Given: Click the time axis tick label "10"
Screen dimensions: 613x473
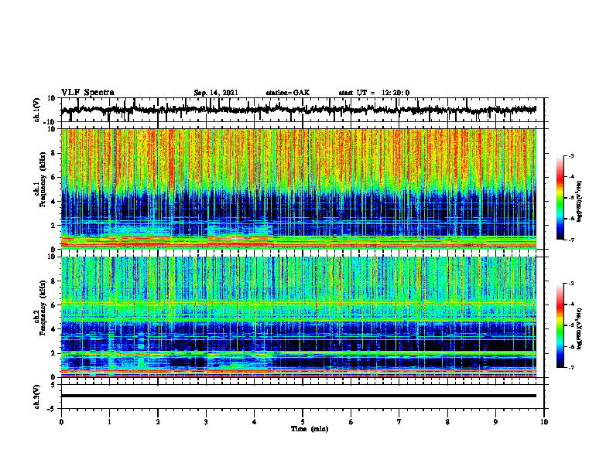Looking at the screenshot, I should click(x=544, y=422).
